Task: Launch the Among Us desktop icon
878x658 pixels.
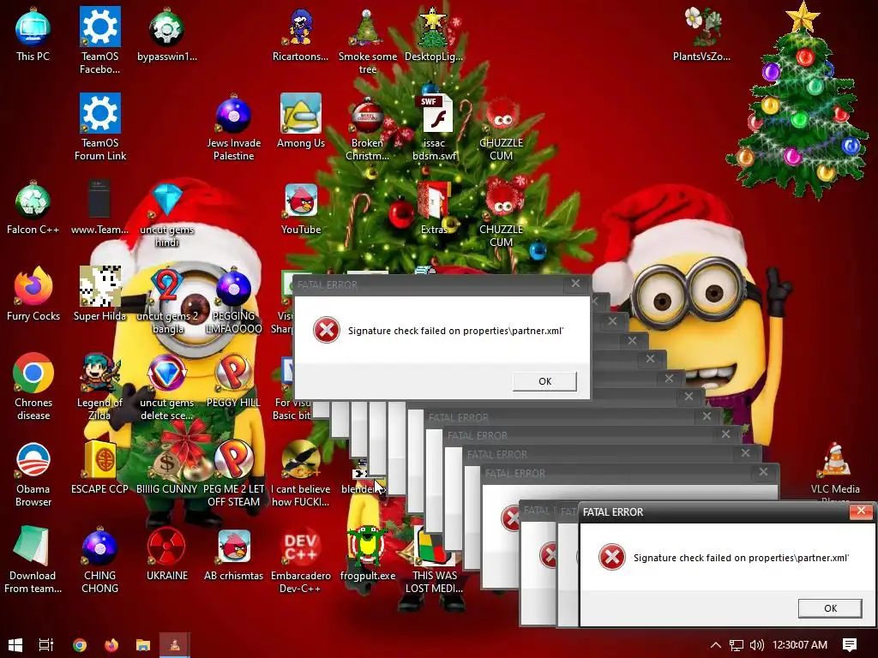Action: (x=301, y=114)
